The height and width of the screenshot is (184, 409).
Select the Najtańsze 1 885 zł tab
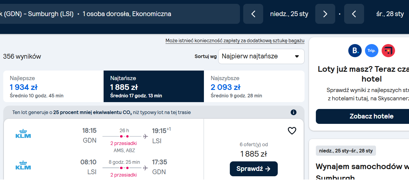[x=154, y=86]
